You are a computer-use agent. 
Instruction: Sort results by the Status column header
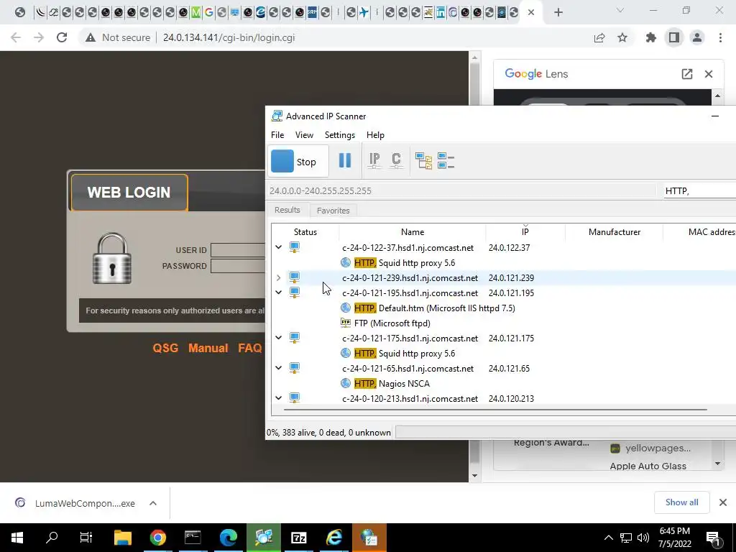coord(305,232)
